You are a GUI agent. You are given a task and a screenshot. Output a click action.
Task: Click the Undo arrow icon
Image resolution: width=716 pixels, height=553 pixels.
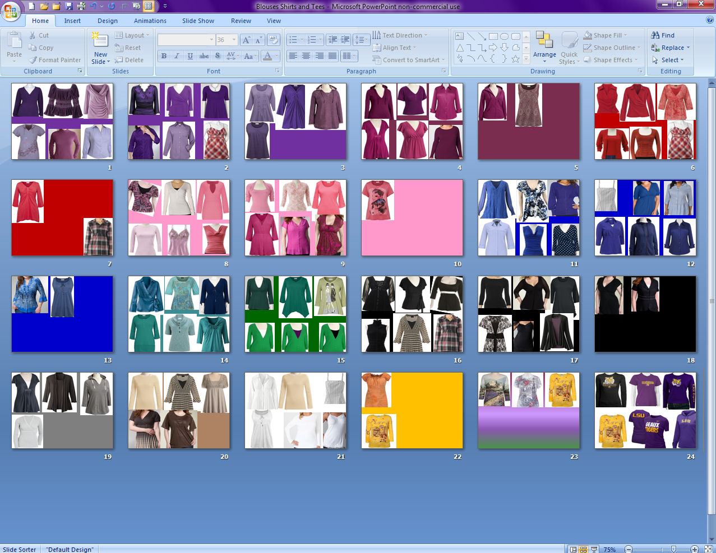93,6
